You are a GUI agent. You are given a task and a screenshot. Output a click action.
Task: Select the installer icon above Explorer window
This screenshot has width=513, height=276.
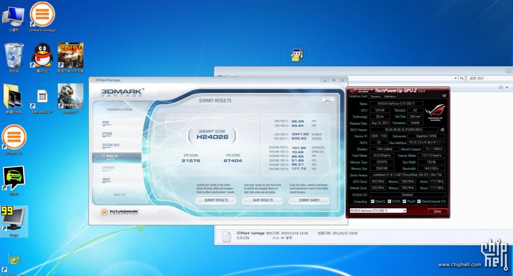(297, 55)
